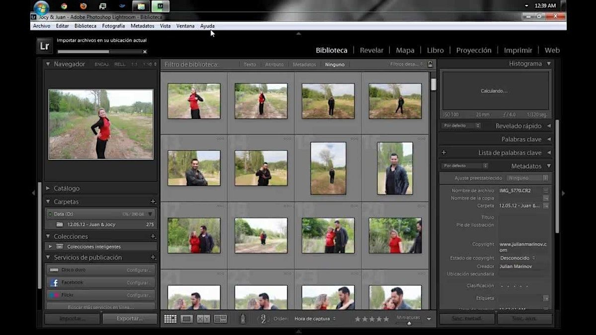Select the Ninguno filter option
The image size is (596, 335).
[334, 65]
